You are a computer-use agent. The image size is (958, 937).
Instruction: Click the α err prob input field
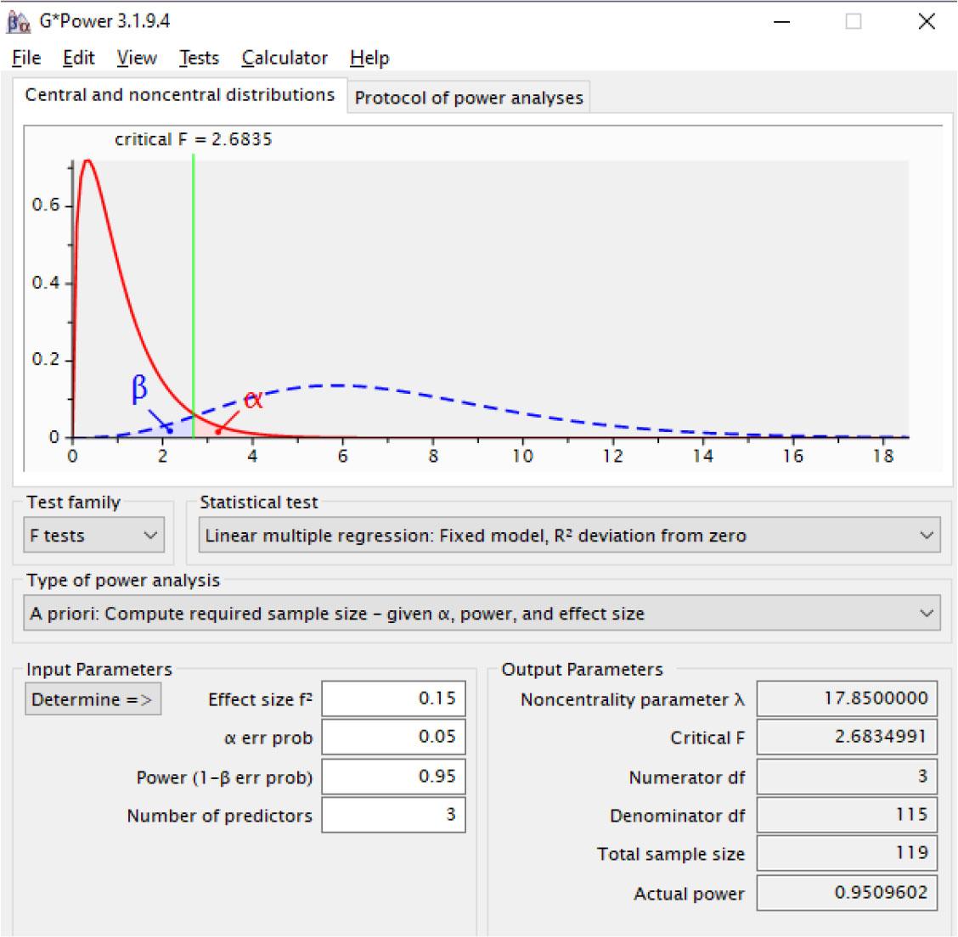coord(393,738)
